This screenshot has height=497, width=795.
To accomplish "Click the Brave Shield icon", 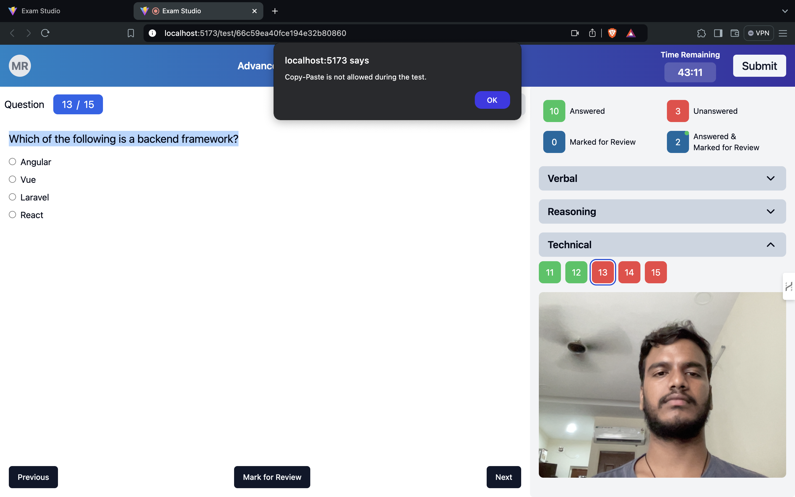I will [613, 33].
